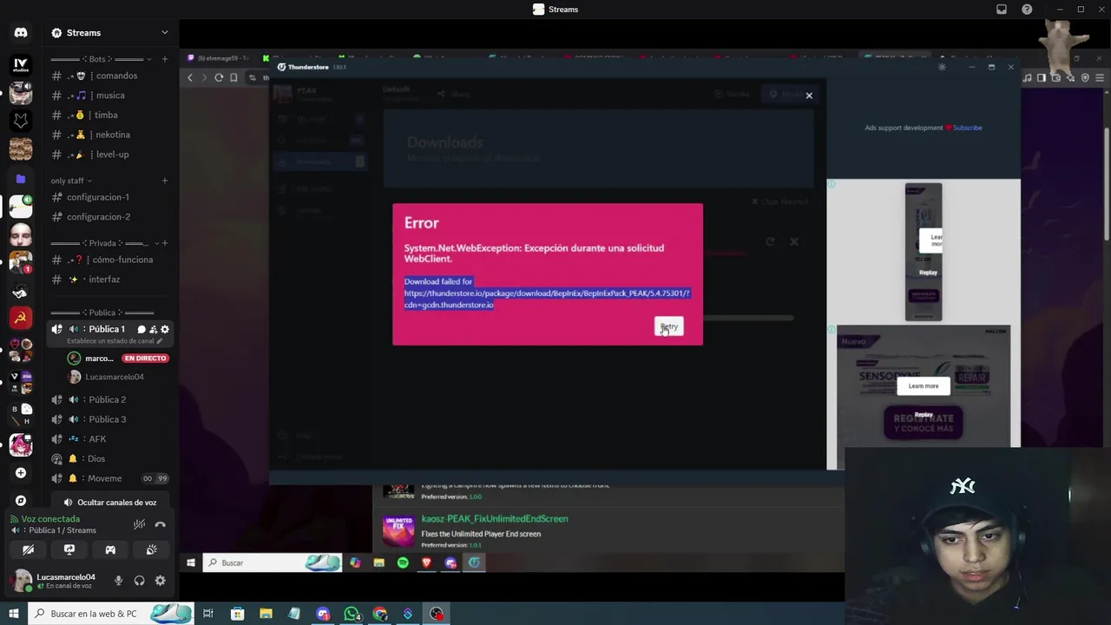Create channel in Bots category
Viewport: 1111px width, 625px height.
click(x=165, y=59)
